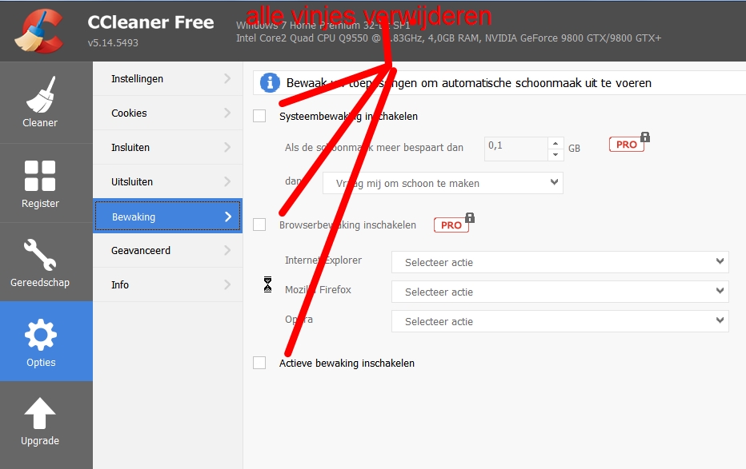The width and height of the screenshot is (746, 469).
Task: Open the Register grid icon
Action: 40,177
